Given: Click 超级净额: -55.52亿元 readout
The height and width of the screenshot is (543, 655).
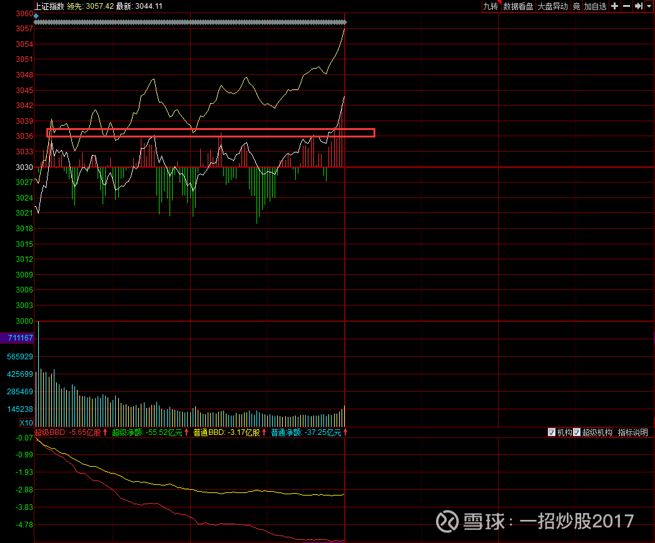Looking at the screenshot, I should coord(147,432).
